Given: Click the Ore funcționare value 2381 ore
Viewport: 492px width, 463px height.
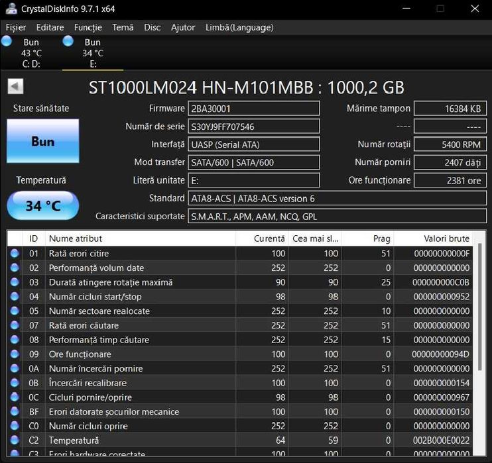Looking at the screenshot, I should 450,180.
